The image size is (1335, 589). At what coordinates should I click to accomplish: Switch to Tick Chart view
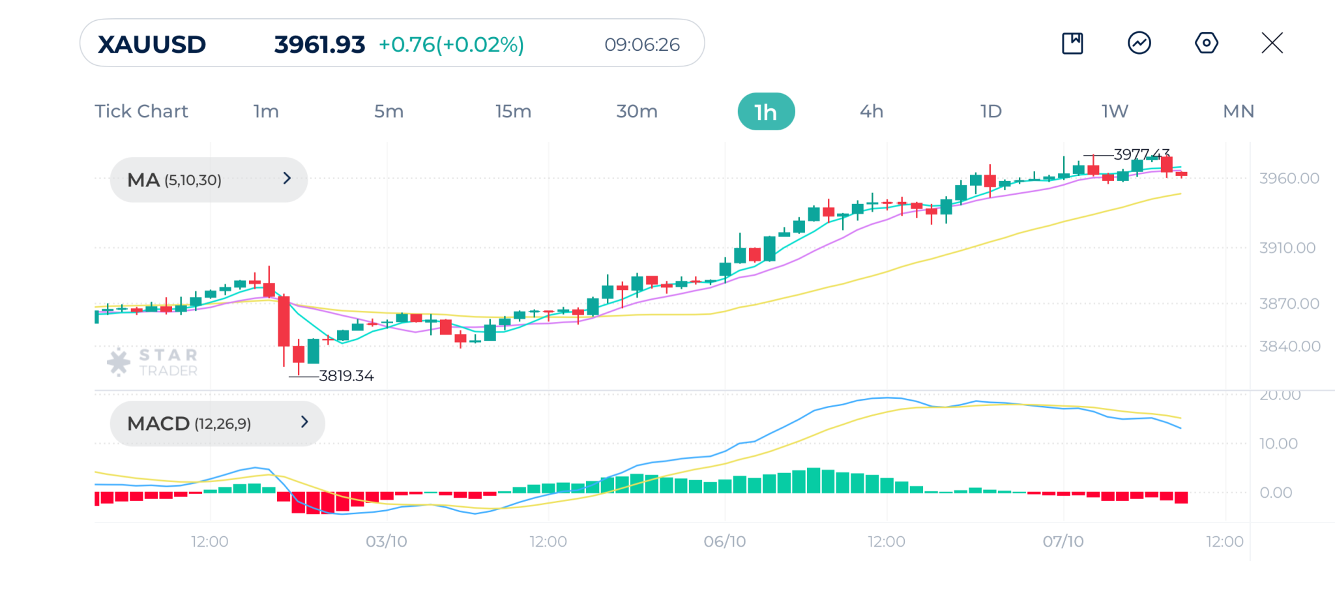point(141,111)
